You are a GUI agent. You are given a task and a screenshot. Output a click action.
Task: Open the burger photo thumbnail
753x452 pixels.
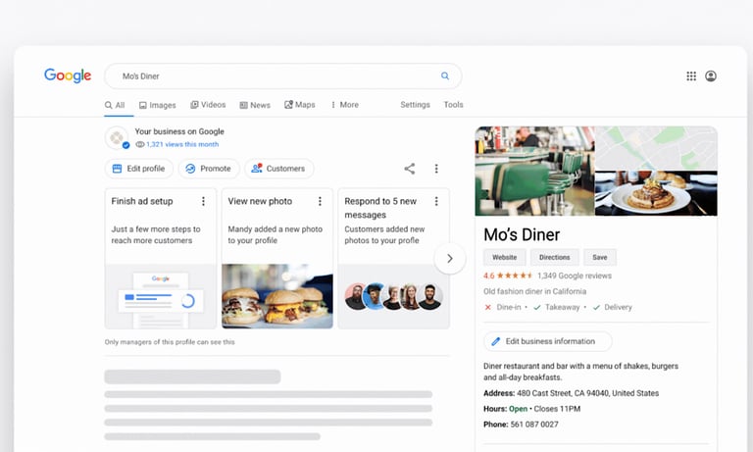point(277,296)
